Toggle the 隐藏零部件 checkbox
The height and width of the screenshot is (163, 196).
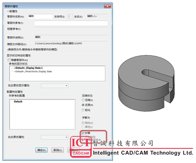tap(9, 60)
